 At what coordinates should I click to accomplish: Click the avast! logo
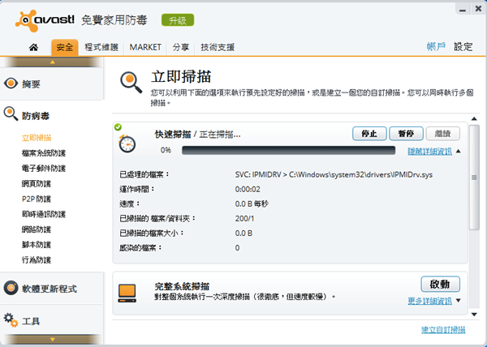[45, 21]
